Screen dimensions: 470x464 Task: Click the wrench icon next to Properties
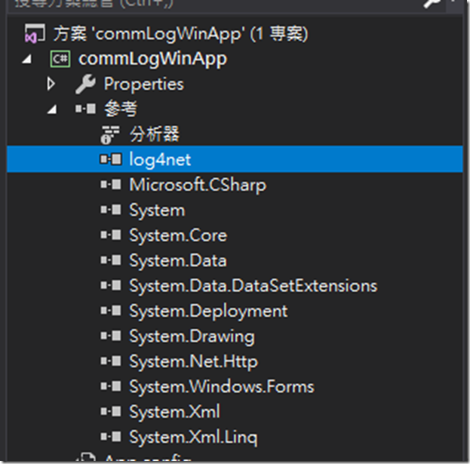pyautogui.click(x=85, y=85)
